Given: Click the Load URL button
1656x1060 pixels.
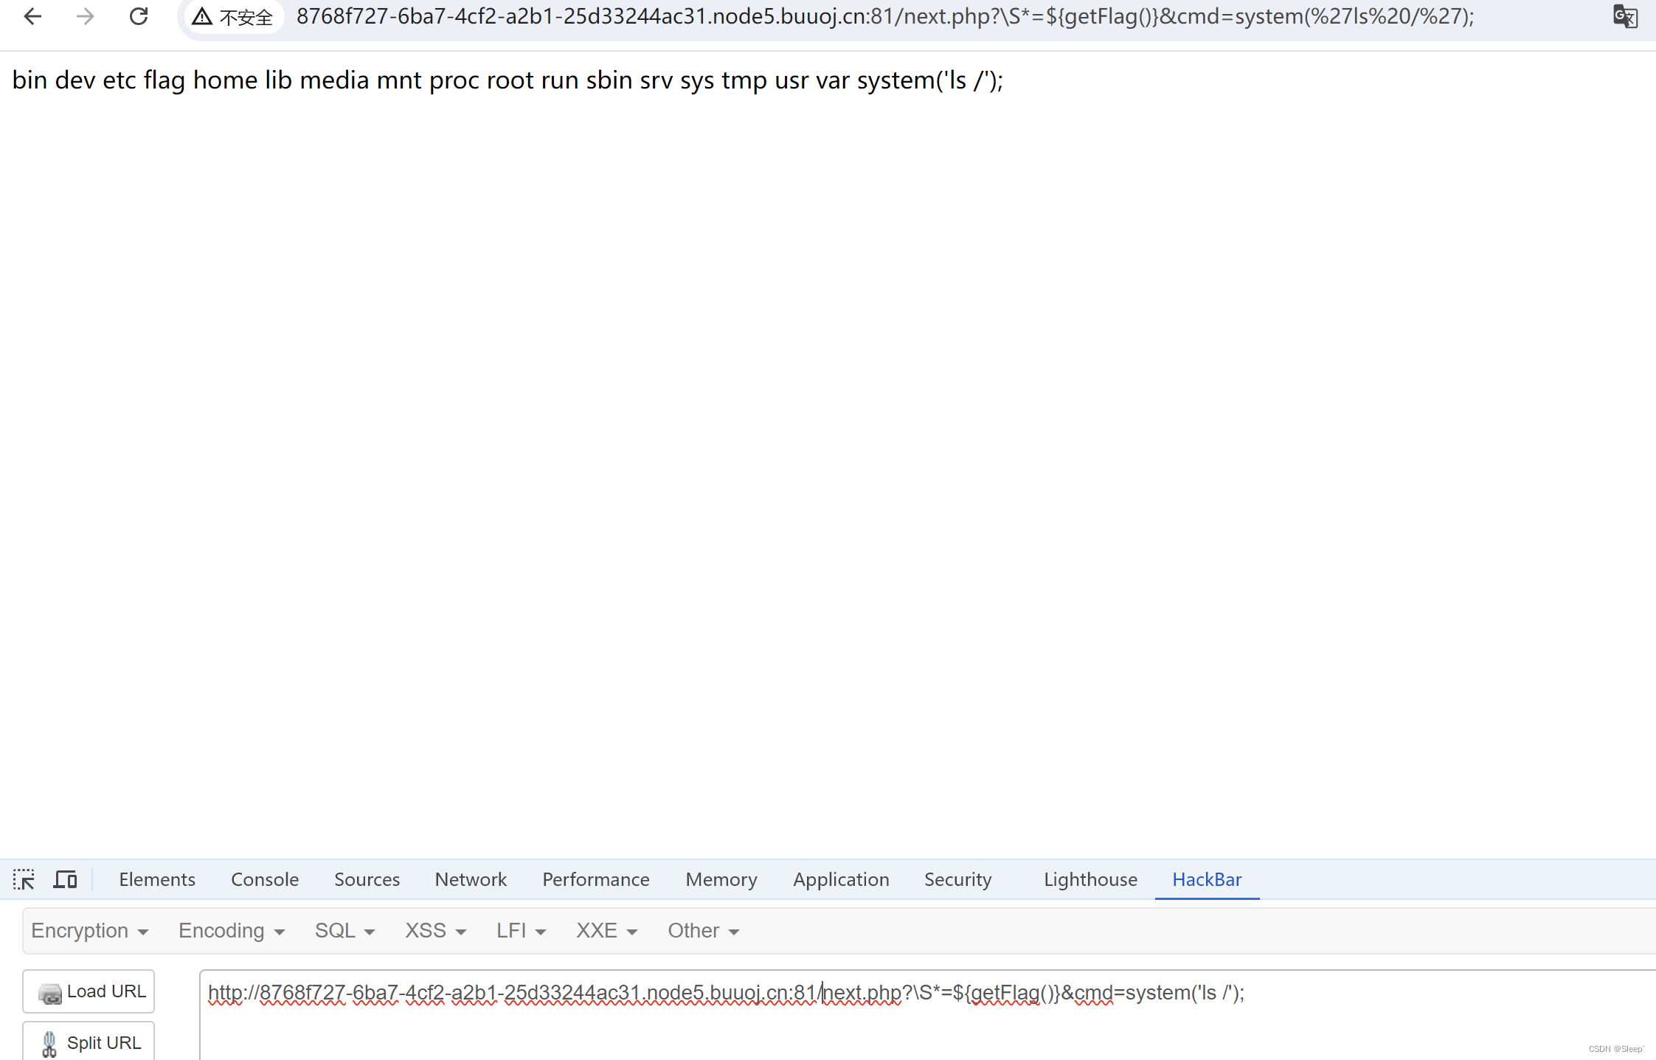Looking at the screenshot, I should 89,991.
